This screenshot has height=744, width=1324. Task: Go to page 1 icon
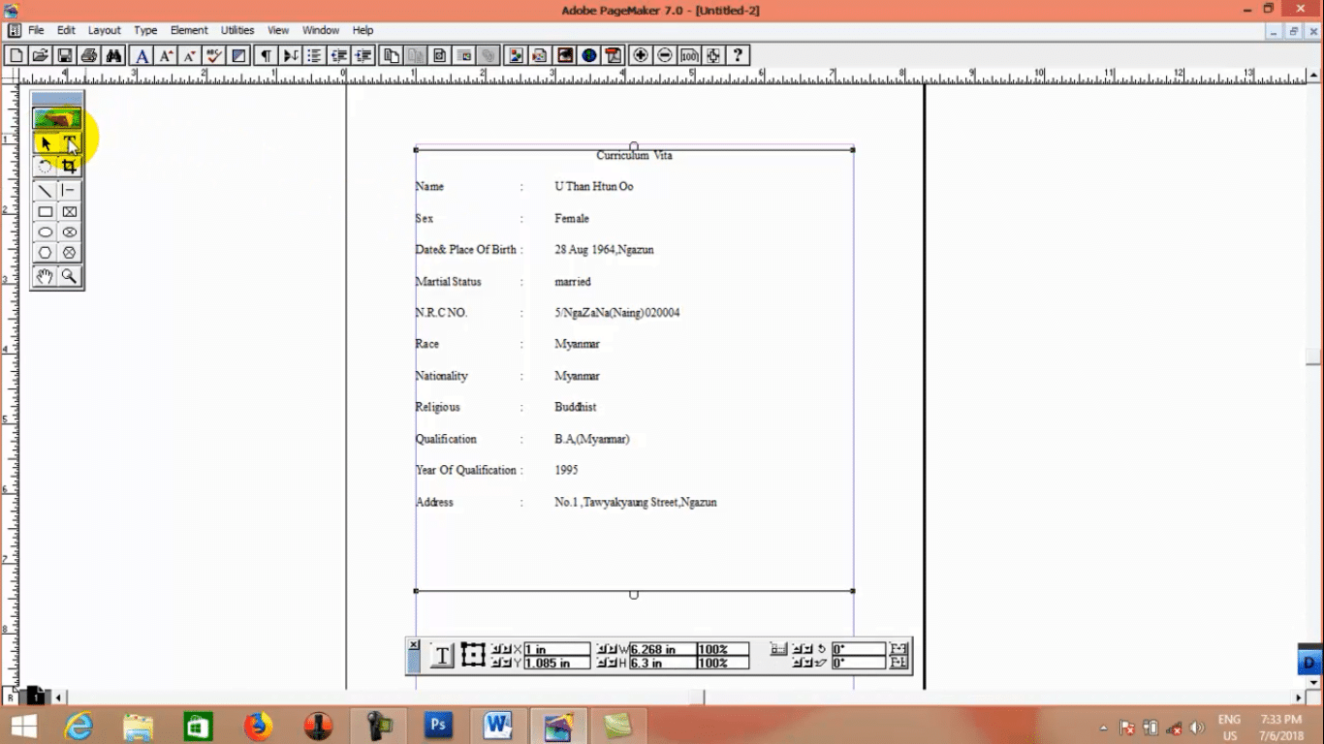(35, 696)
